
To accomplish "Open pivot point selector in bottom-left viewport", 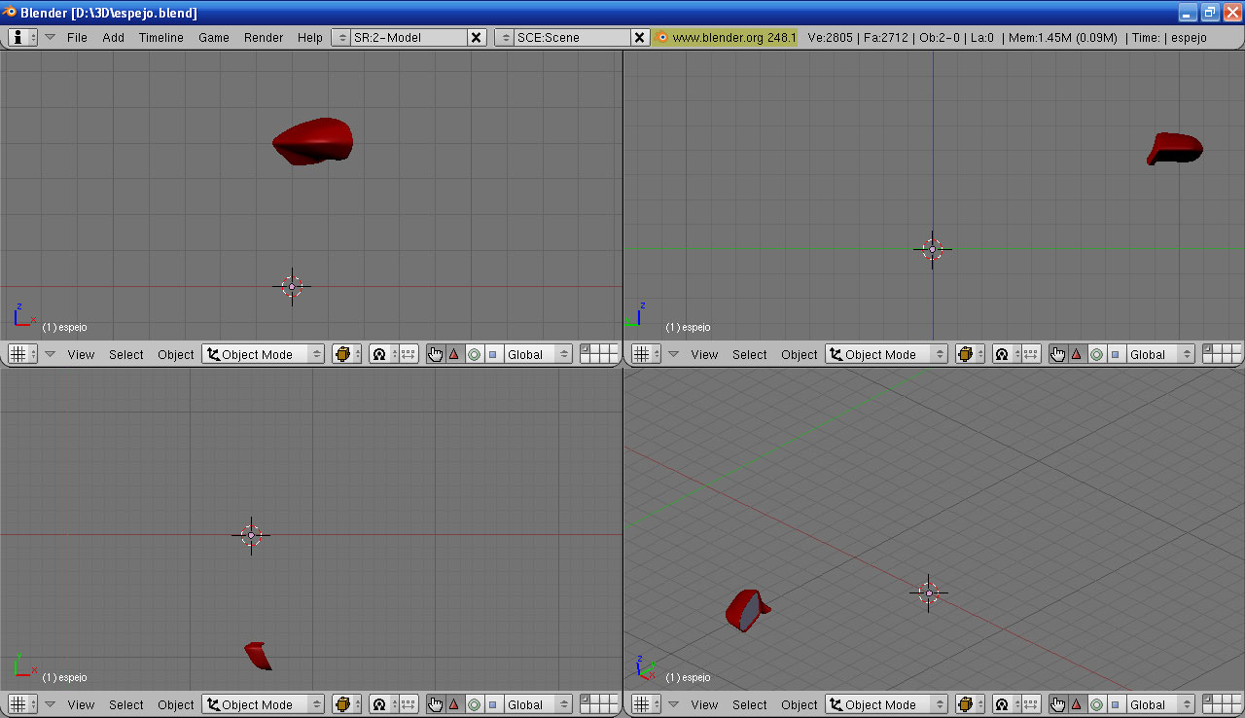I will click(x=384, y=704).
